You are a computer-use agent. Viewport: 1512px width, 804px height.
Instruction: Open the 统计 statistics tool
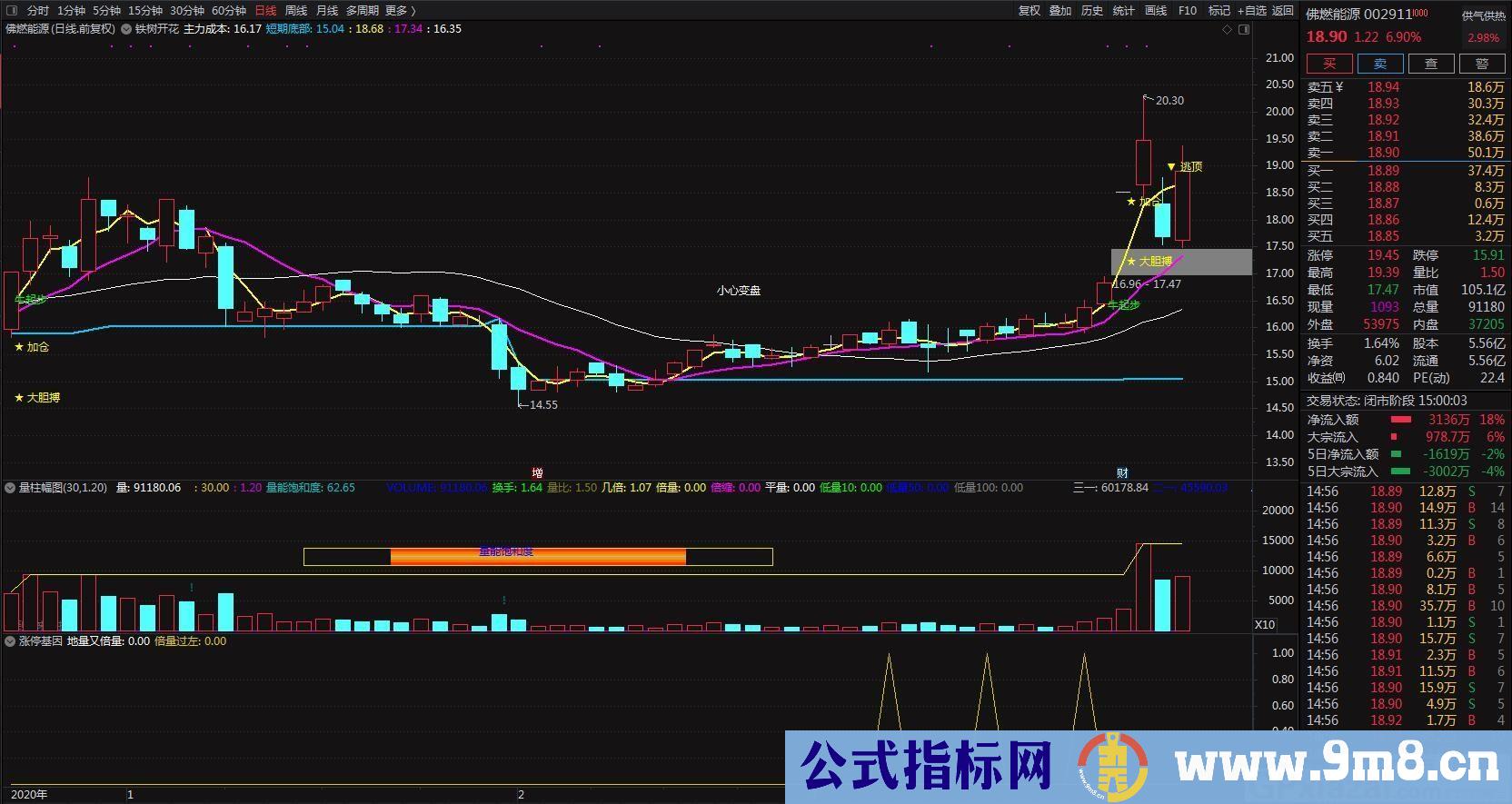[x=1124, y=11]
